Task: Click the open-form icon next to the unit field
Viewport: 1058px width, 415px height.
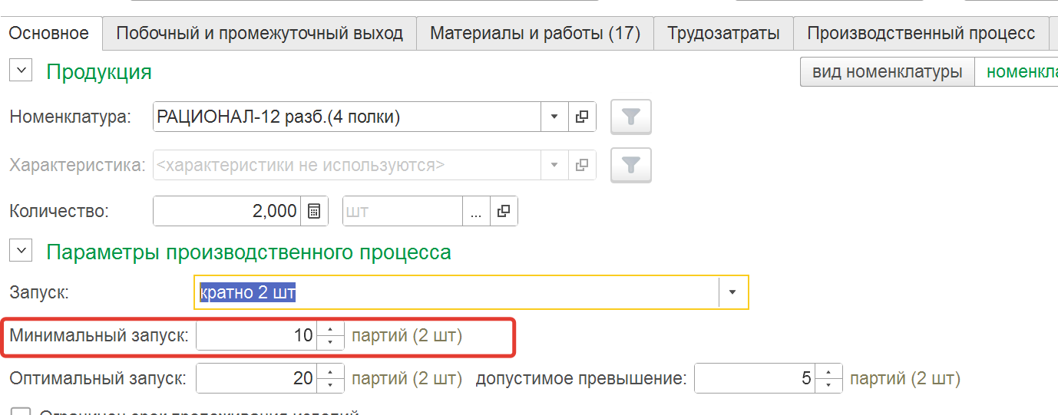Action: click(x=504, y=212)
